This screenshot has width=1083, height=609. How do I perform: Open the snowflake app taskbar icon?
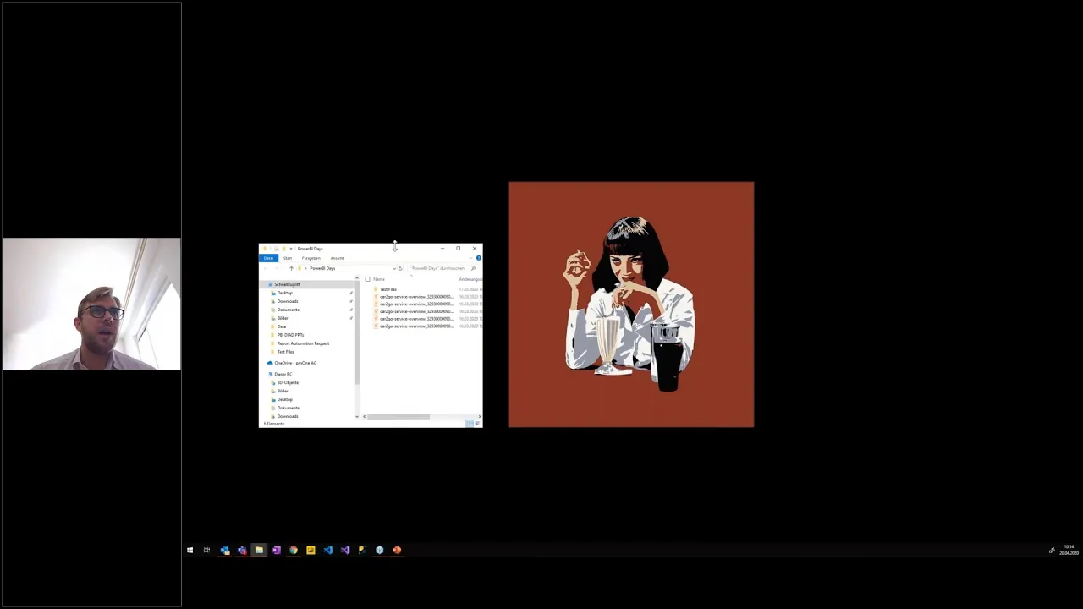click(x=379, y=550)
